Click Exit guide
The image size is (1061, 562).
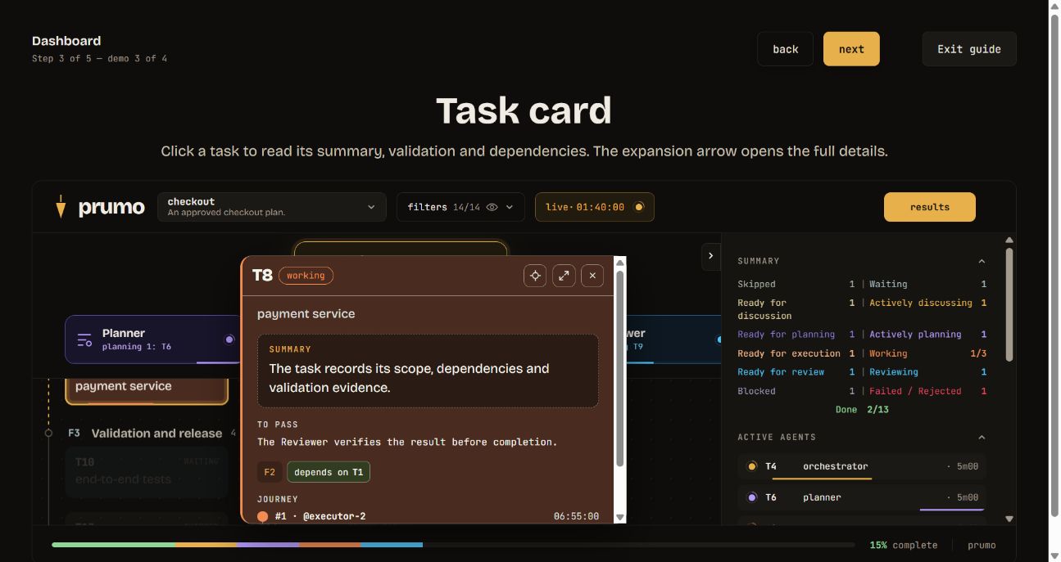(969, 49)
